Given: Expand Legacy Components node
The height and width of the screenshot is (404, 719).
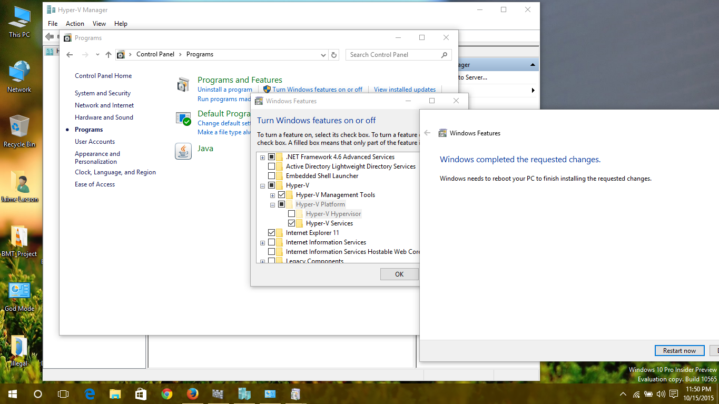Looking at the screenshot, I should [x=262, y=261].
